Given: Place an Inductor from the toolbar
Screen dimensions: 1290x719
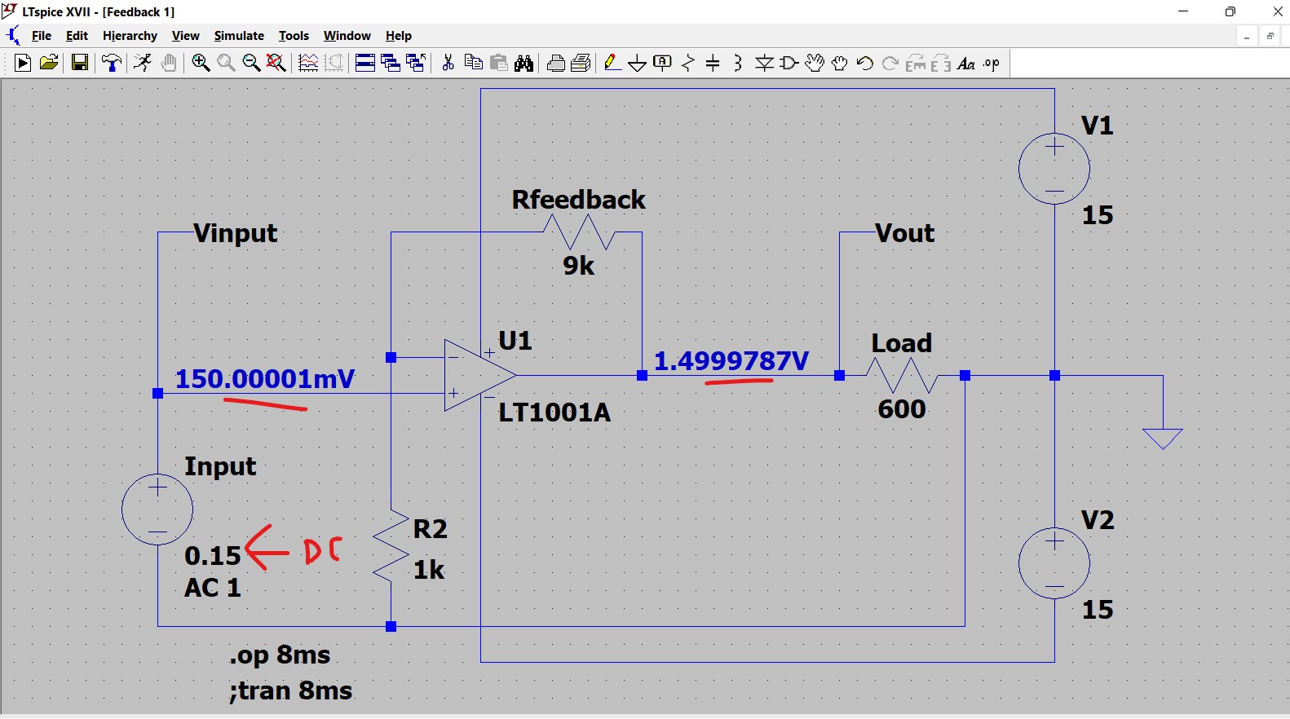Looking at the screenshot, I should [x=738, y=63].
